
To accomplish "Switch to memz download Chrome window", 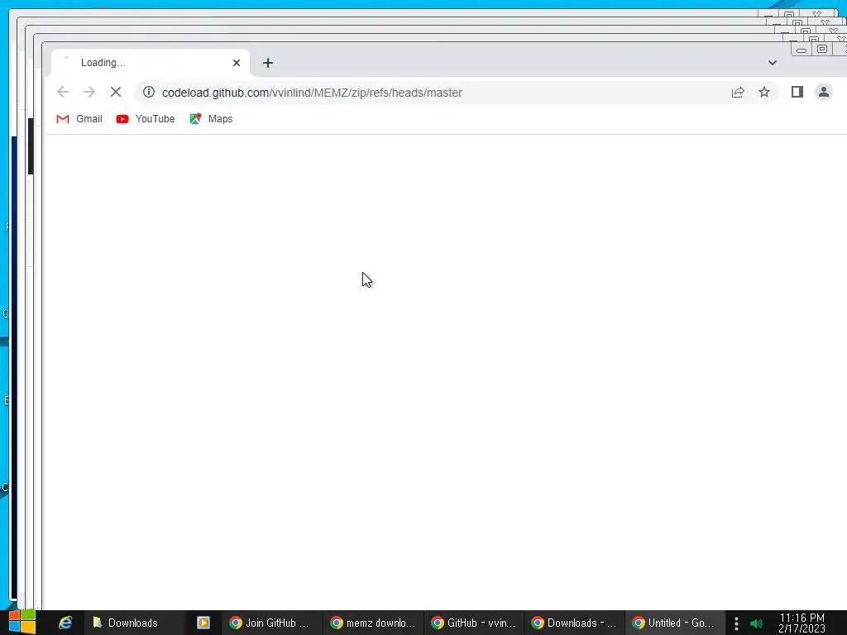I will tap(373, 623).
